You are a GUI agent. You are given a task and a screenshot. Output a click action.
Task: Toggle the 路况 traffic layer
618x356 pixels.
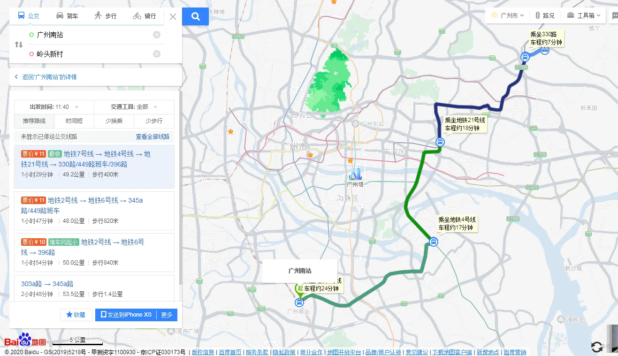click(x=545, y=15)
